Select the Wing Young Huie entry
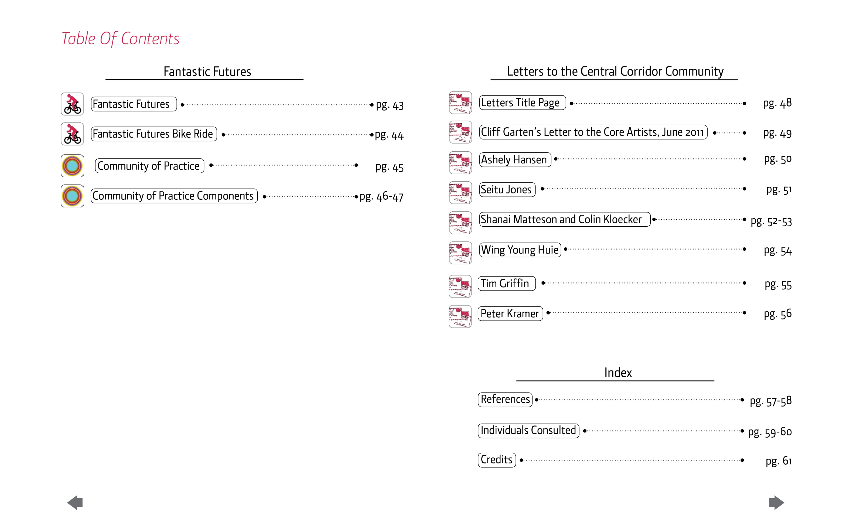853x518 pixels. [520, 250]
